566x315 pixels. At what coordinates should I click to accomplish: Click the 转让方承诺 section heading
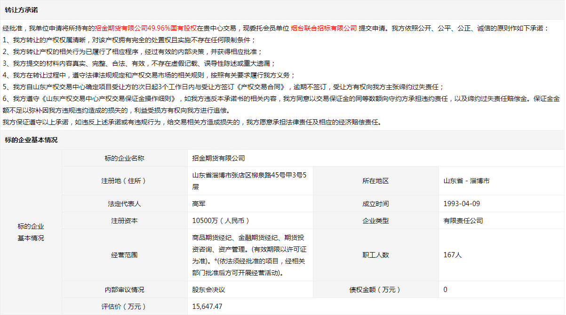tap(22, 9)
